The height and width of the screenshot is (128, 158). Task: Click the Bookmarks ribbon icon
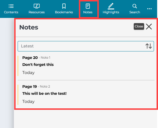pos(64,6)
